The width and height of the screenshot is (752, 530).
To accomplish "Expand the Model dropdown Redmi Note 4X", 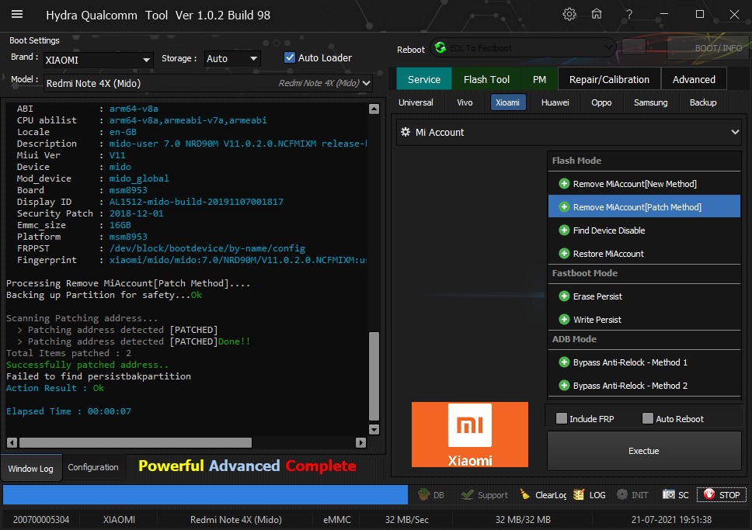I will pos(208,83).
